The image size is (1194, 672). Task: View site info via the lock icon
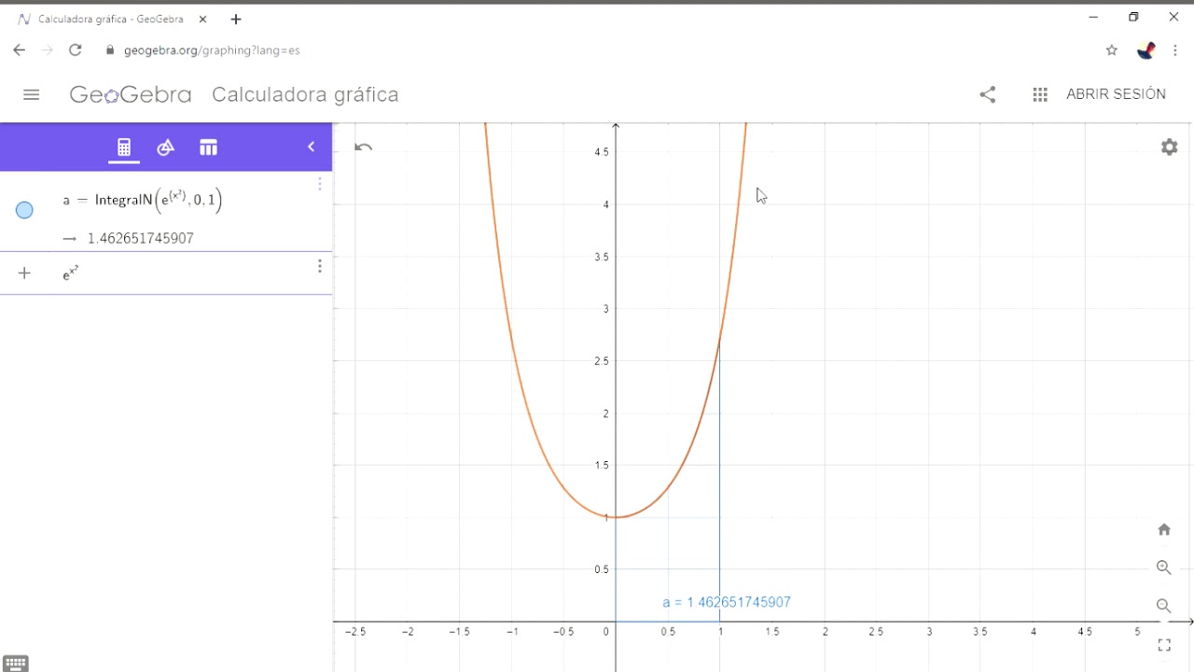point(110,50)
